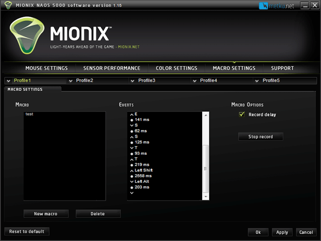Click the Delete macro button
Image resolution: width=321 pixels, height=241 pixels.
98,214
